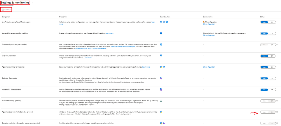Screen dimensions: 281x126
Task: Click the containers plan icon for Defender DaemonSet
Action: (161, 78)
